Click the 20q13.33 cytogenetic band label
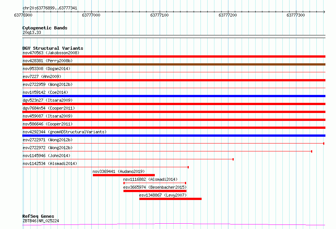This screenshot has width=336, height=229. (32, 32)
